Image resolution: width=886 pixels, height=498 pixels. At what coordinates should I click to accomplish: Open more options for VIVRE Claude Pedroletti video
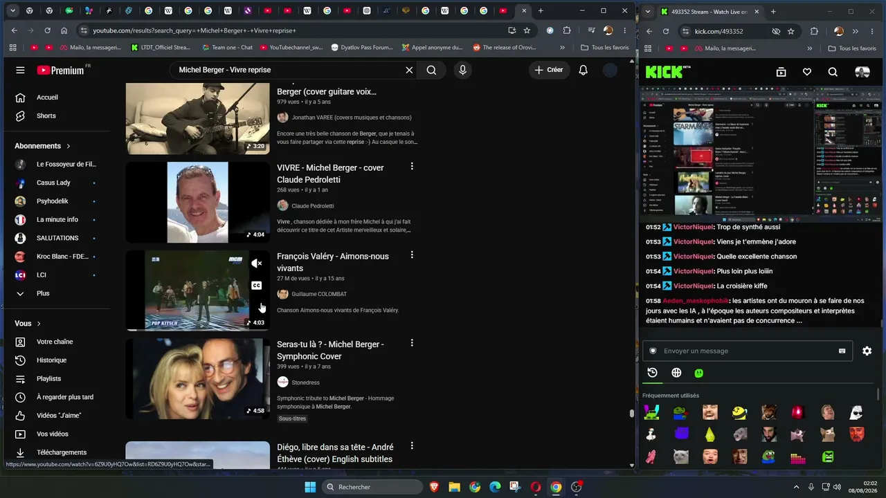pyautogui.click(x=412, y=167)
